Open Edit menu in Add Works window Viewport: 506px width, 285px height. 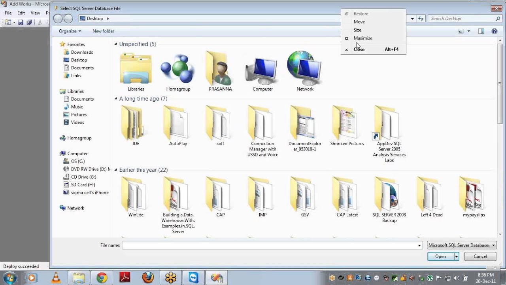21,13
